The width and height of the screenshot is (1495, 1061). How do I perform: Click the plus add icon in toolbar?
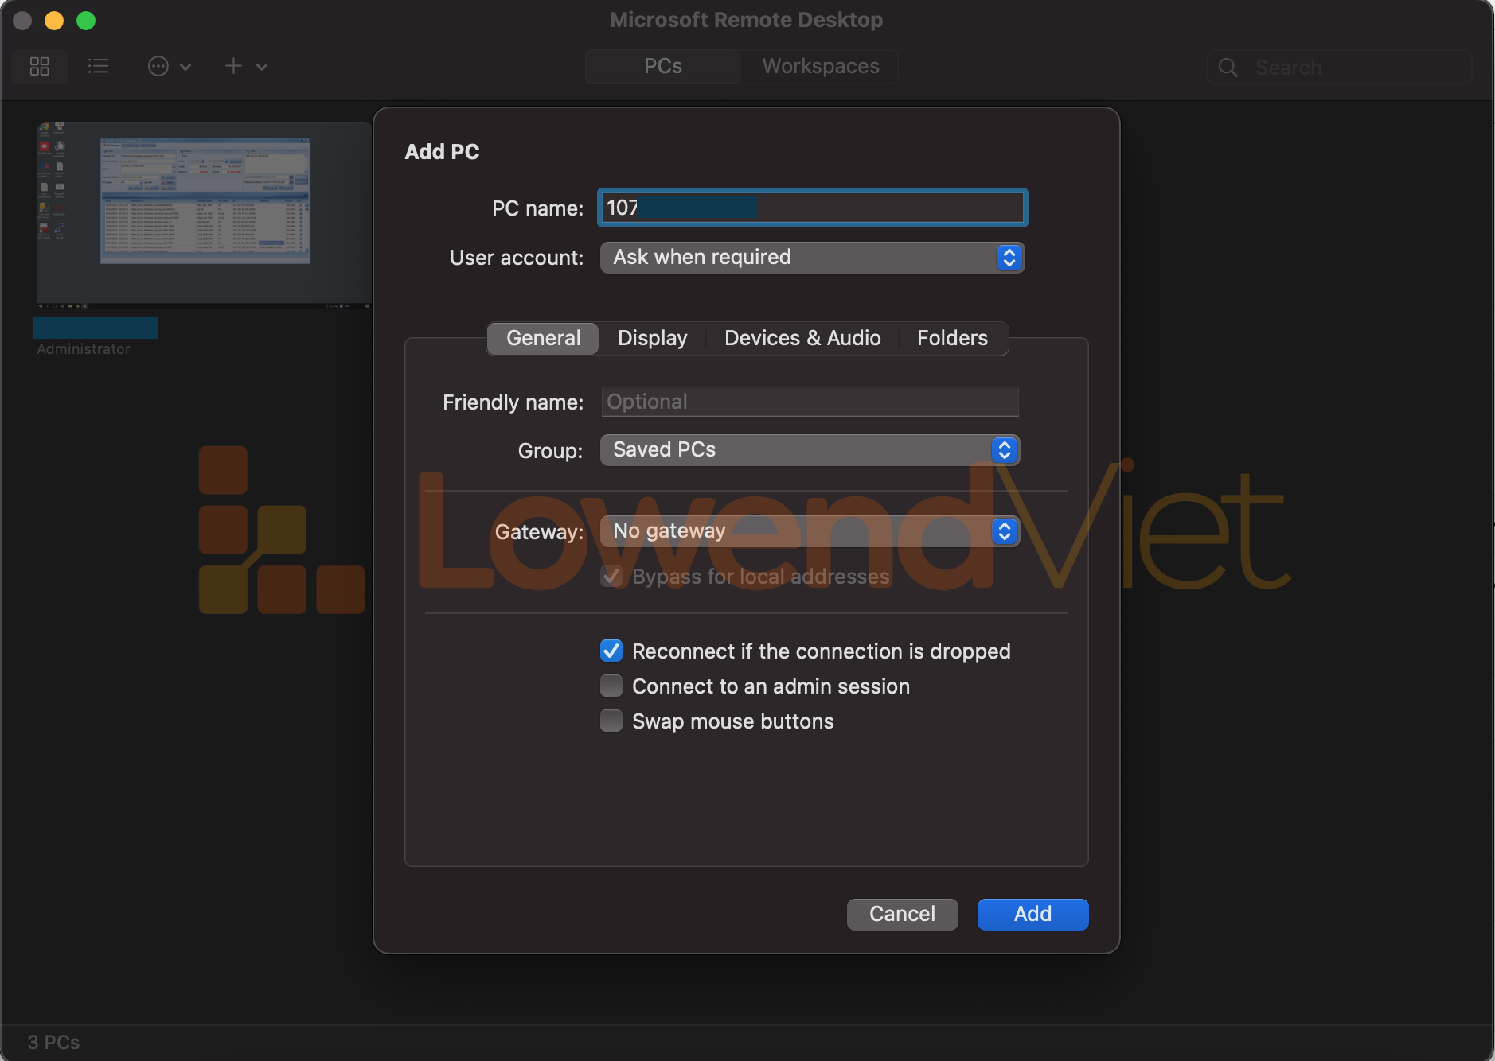coord(233,66)
